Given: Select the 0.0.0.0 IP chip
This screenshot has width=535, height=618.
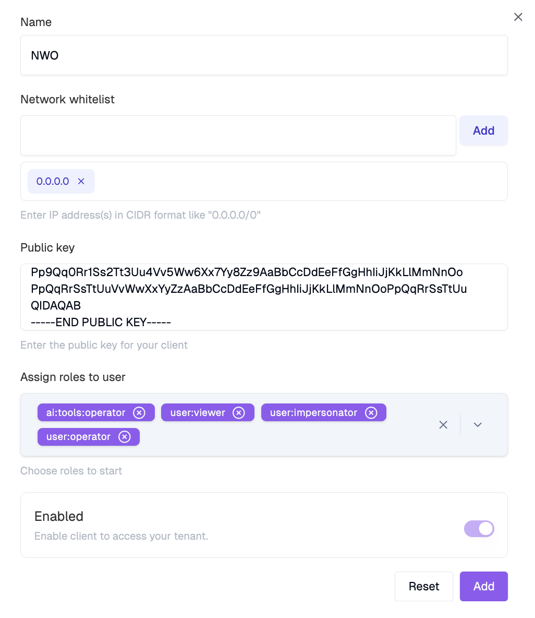Looking at the screenshot, I should coord(53,181).
